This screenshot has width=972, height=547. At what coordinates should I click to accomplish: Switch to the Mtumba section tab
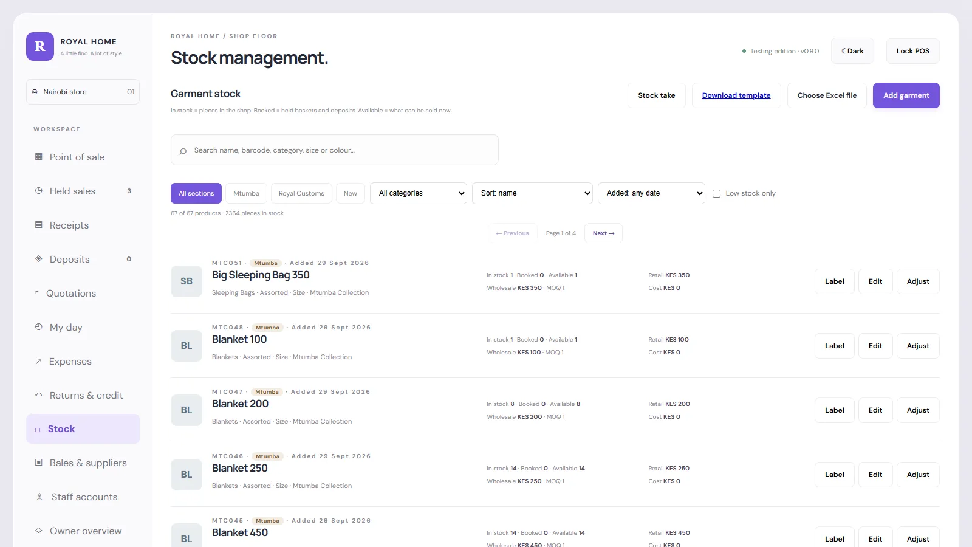pyautogui.click(x=246, y=193)
